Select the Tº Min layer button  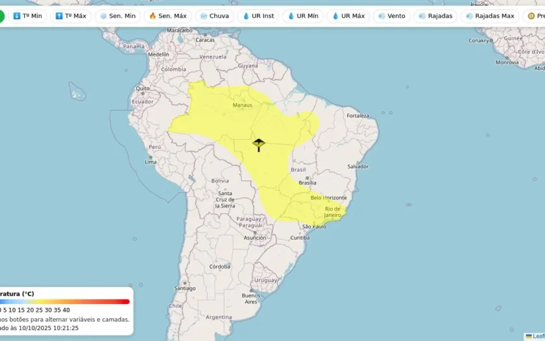pyautogui.click(x=27, y=16)
